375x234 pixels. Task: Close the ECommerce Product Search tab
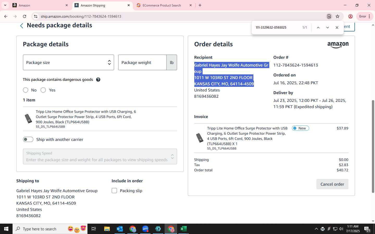[x=191, y=5]
